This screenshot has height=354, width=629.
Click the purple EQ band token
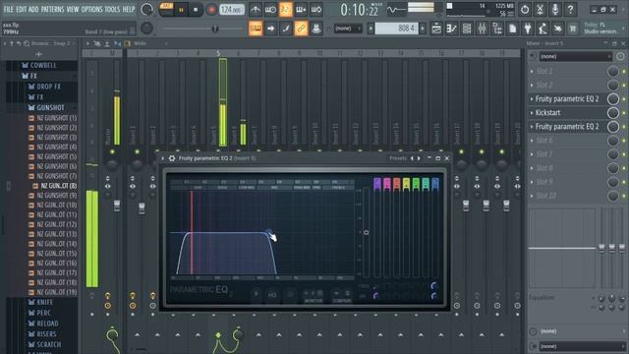click(377, 184)
